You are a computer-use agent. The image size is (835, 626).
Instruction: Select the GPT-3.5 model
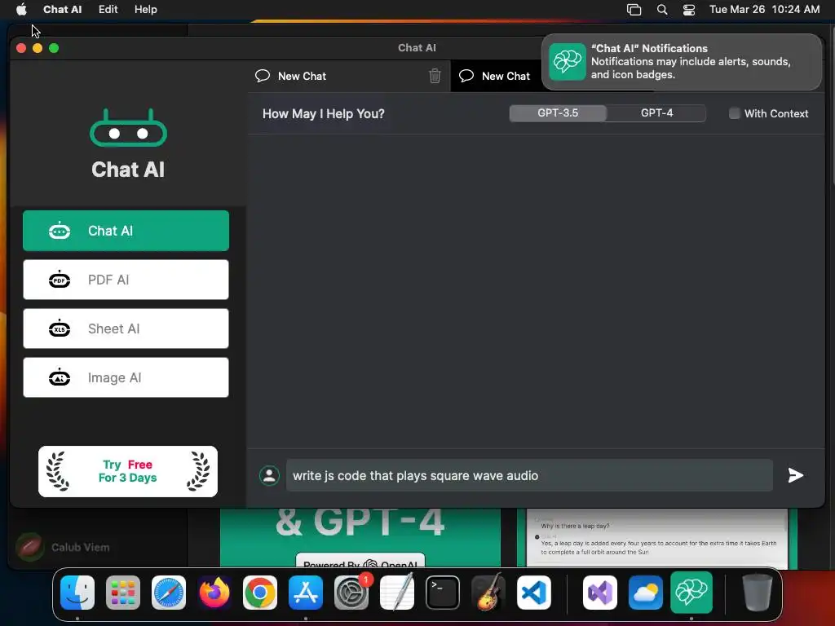point(558,112)
